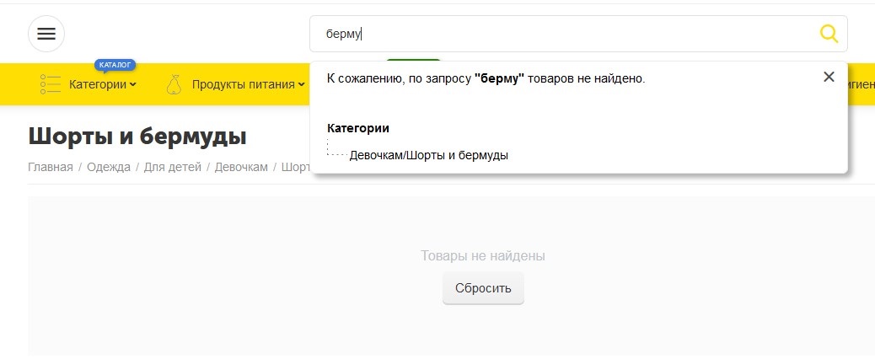Open the hamburger menu

click(x=46, y=34)
